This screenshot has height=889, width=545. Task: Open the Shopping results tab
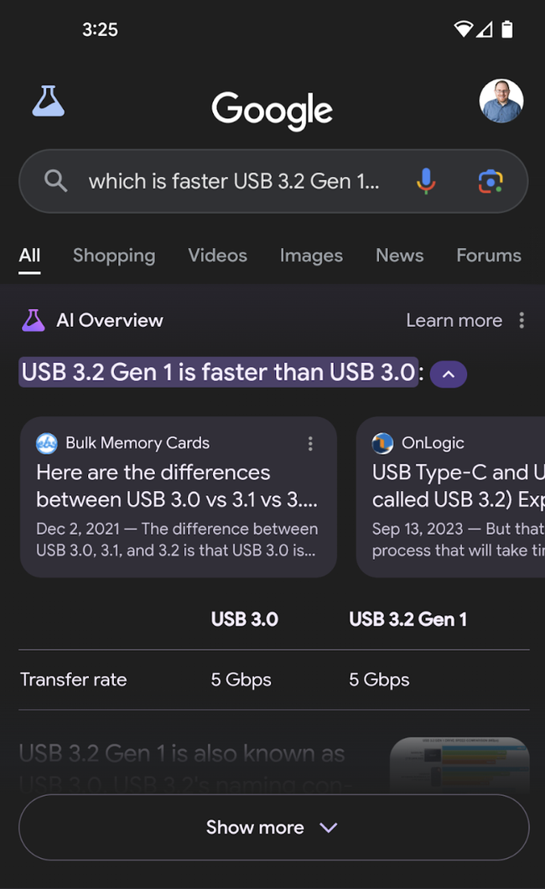(114, 256)
